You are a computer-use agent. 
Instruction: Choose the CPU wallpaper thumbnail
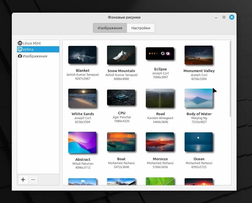point(121,97)
